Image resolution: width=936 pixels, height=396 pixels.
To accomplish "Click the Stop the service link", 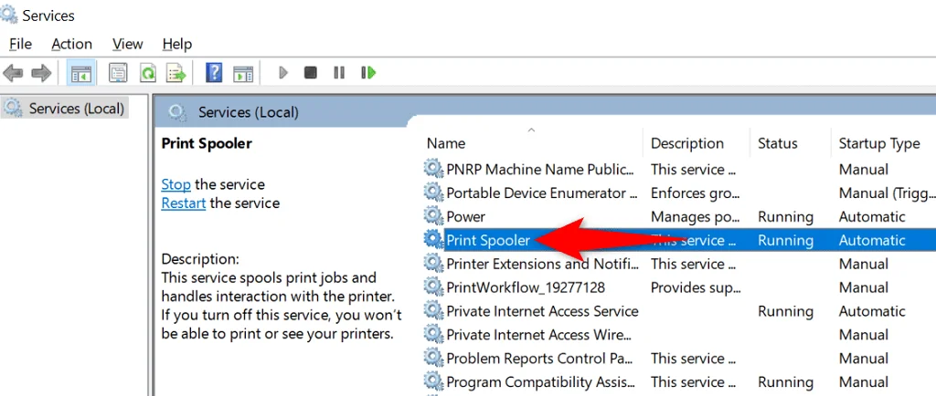I will pyautogui.click(x=175, y=184).
